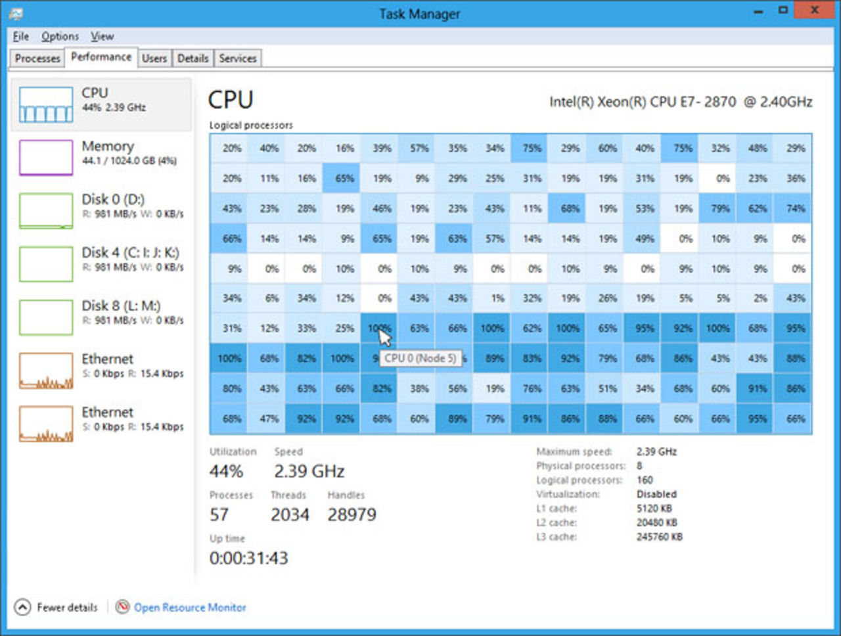Open the Options menu
Image resolution: width=841 pixels, height=636 pixels.
coord(60,36)
